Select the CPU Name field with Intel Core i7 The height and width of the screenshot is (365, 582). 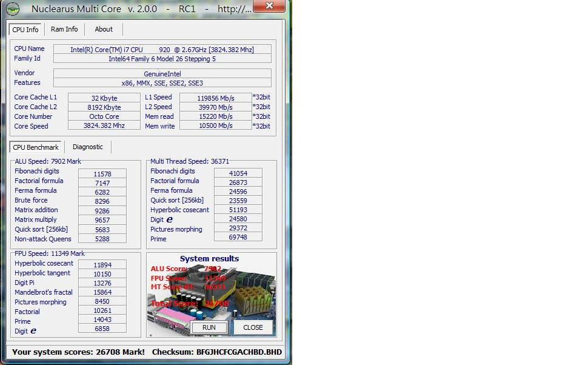[162, 49]
